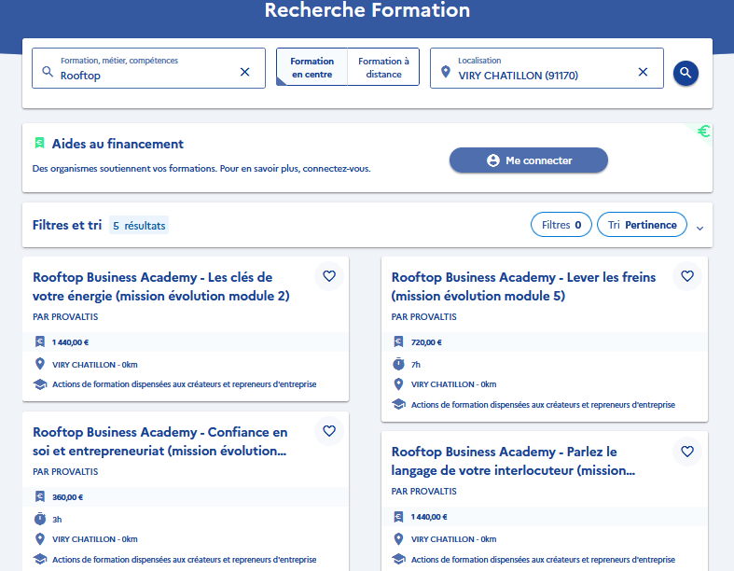The height and width of the screenshot is (571, 734).
Task: Click graduation cap icon in Lever les freins card
Action: click(x=398, y=404)
